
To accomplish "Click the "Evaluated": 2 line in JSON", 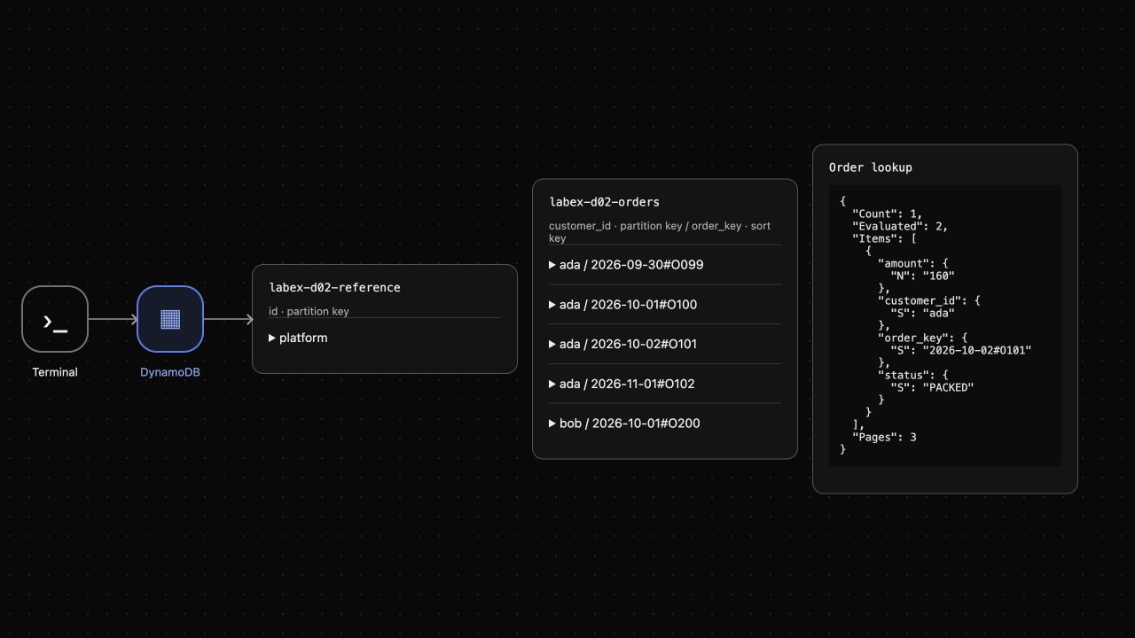I will 900,226.
